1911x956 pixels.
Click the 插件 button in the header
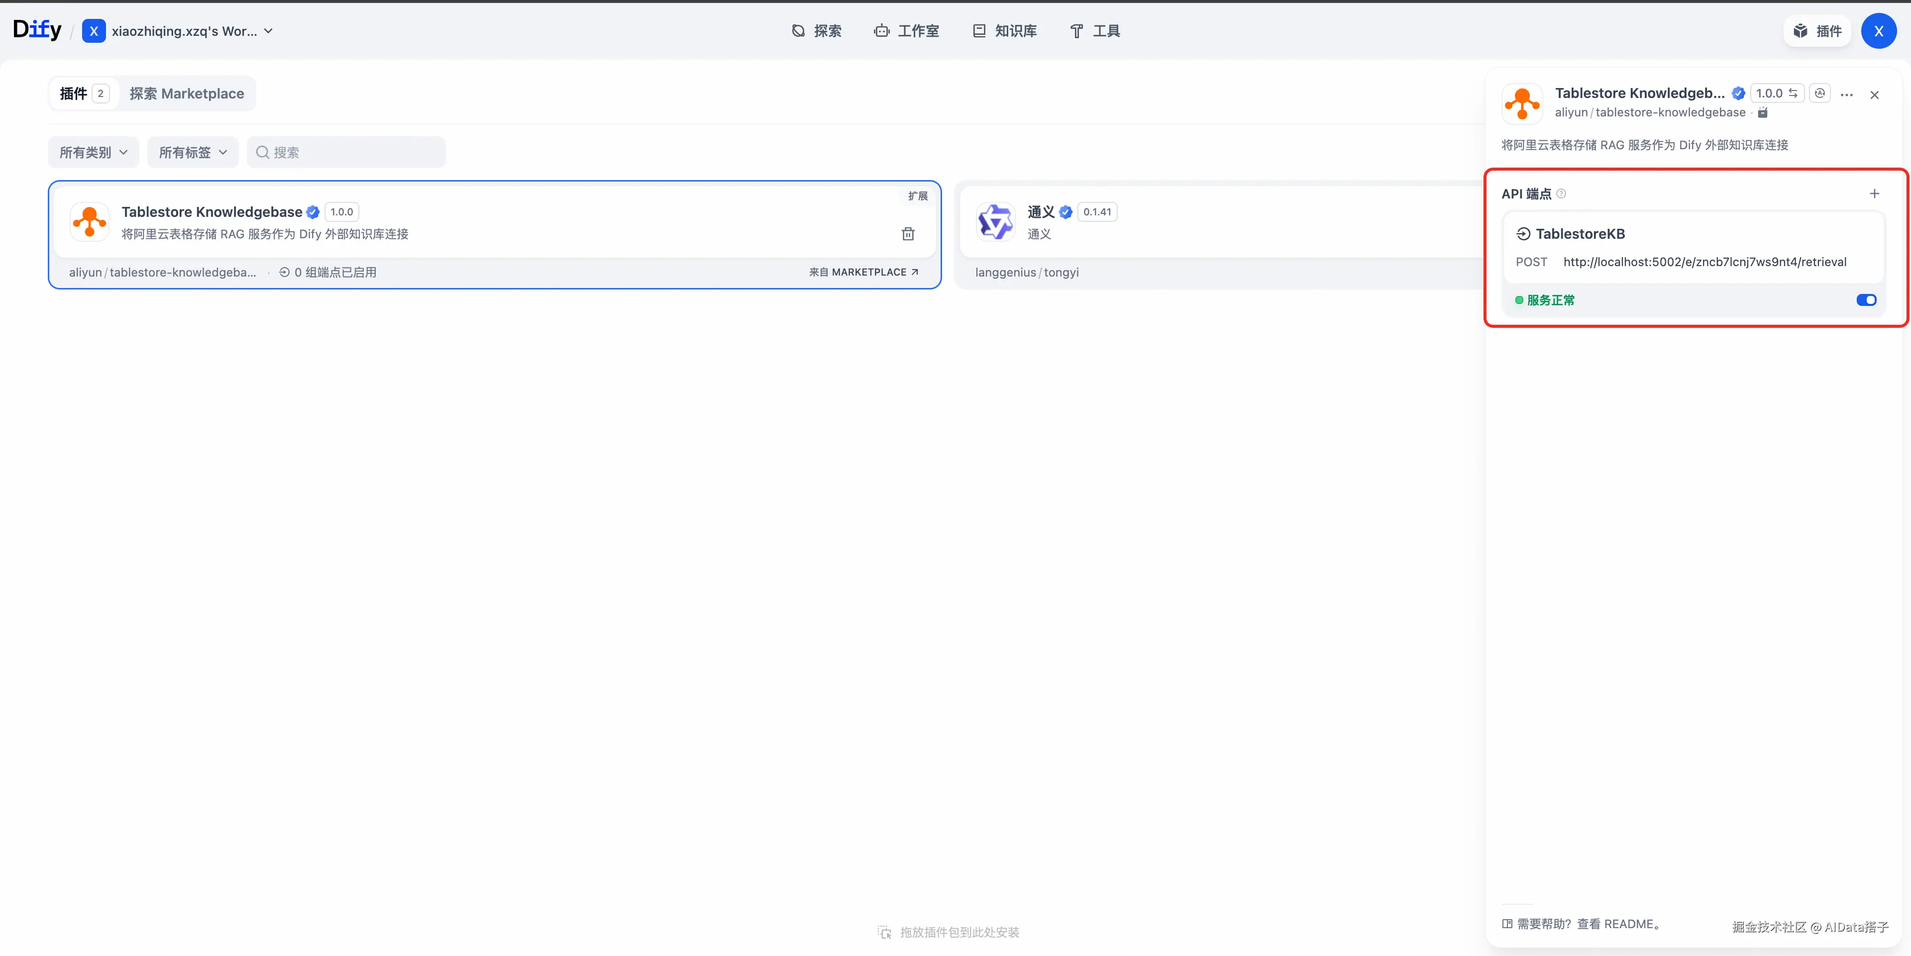tap(1817, 31)
